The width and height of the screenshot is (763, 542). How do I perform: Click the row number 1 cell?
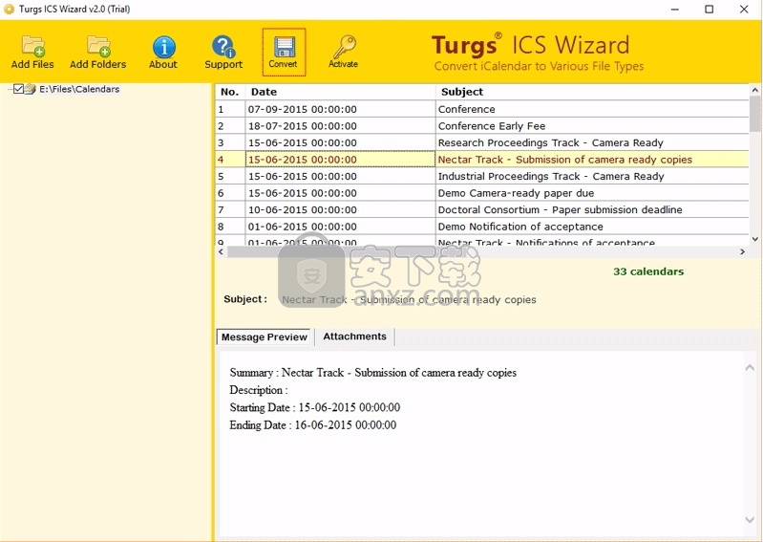pos(230,109)
